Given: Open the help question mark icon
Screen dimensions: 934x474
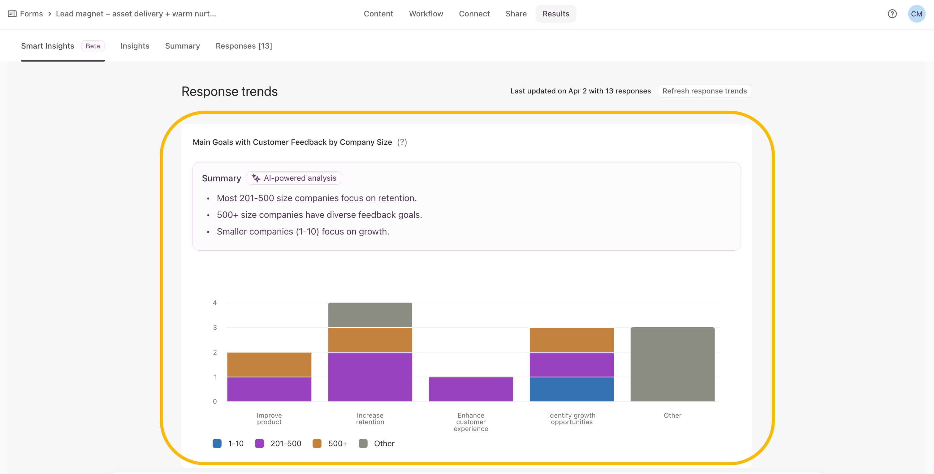Looking at the screenshot, I should 892,14.
